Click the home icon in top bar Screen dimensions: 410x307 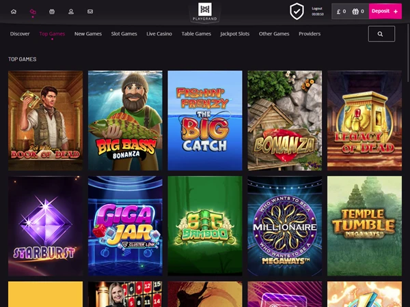(x=14, y=12)
